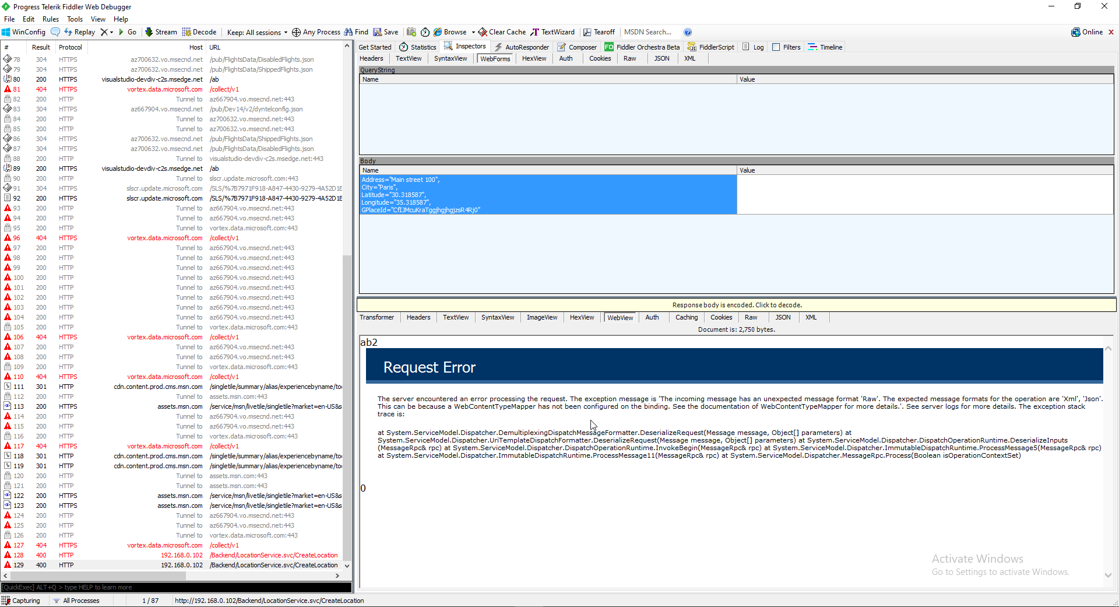Open the AutoResponder tab
This screenshot has width=1119, height=607.
pyautogui.click(x=522, y=47)
